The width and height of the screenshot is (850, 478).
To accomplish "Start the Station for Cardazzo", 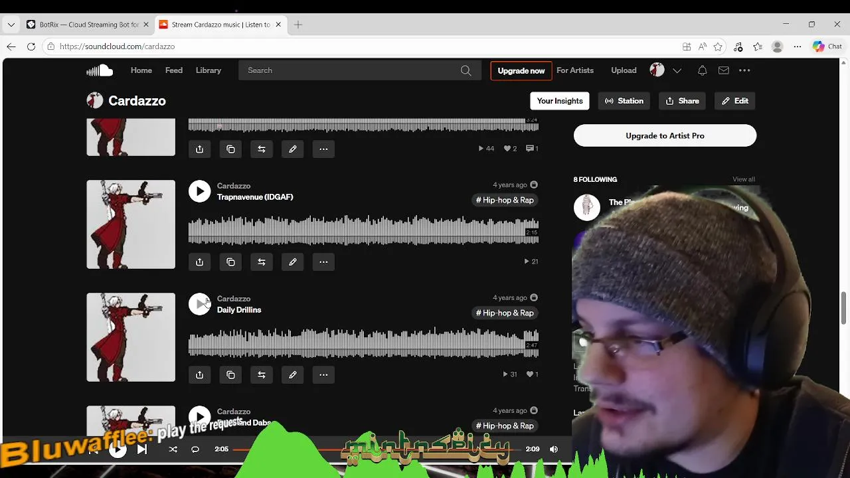I will (x=624, y=101).
